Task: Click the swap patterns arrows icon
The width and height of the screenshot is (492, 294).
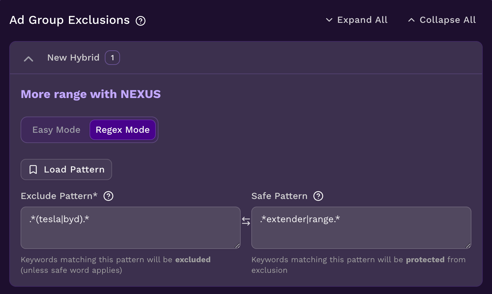Action: [246, 221]
